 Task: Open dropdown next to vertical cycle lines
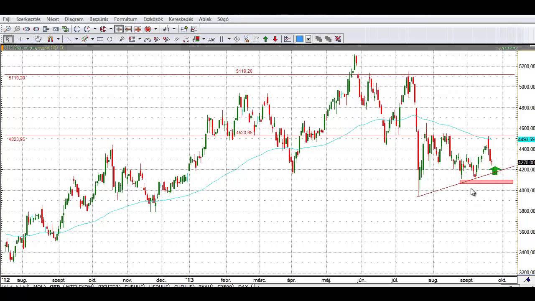click(229, 39)
